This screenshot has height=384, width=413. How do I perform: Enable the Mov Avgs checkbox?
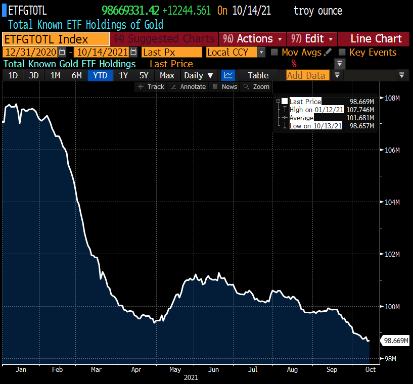274,52
